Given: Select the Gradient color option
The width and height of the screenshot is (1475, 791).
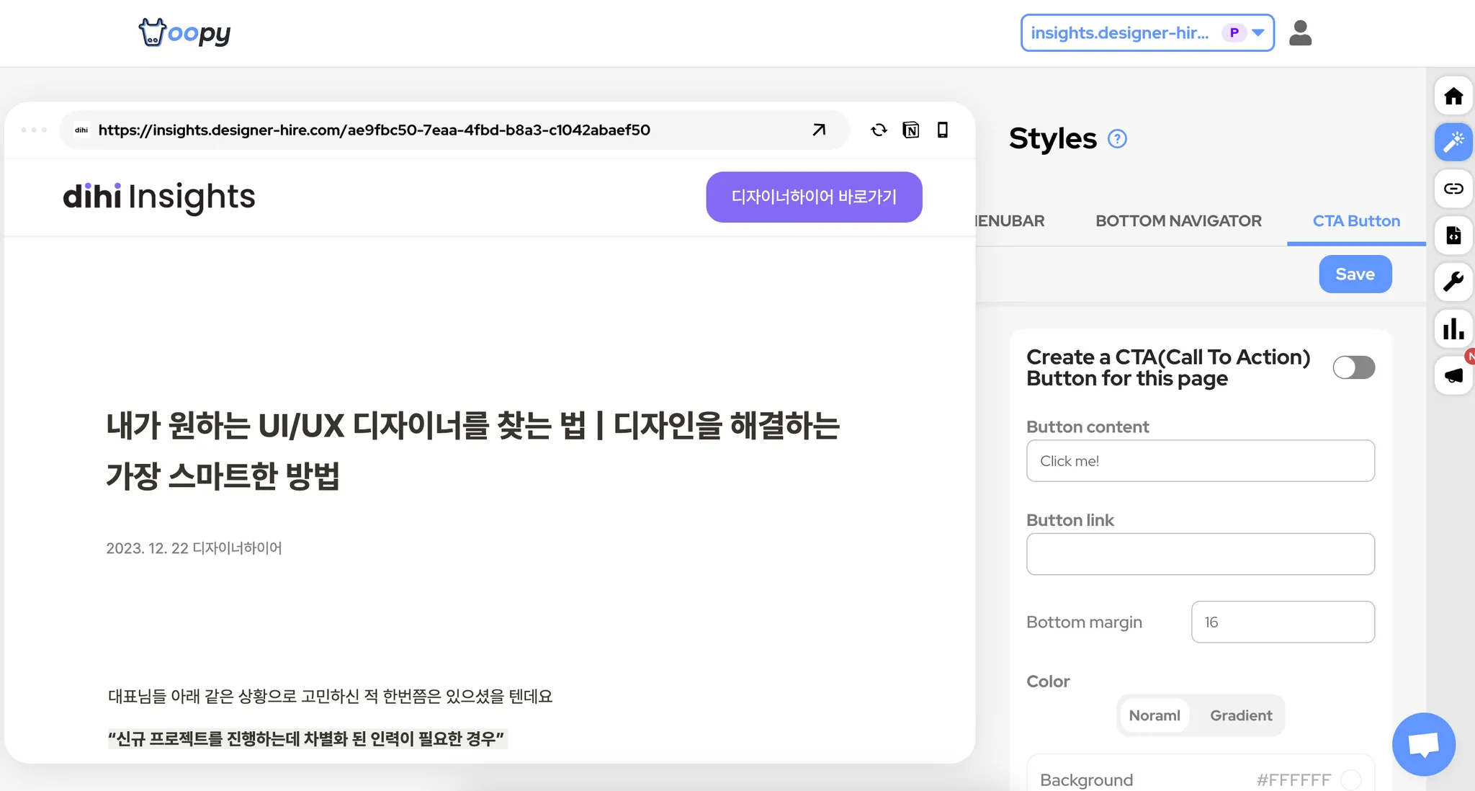Looking at the screenshot, I should (1240, 715).
